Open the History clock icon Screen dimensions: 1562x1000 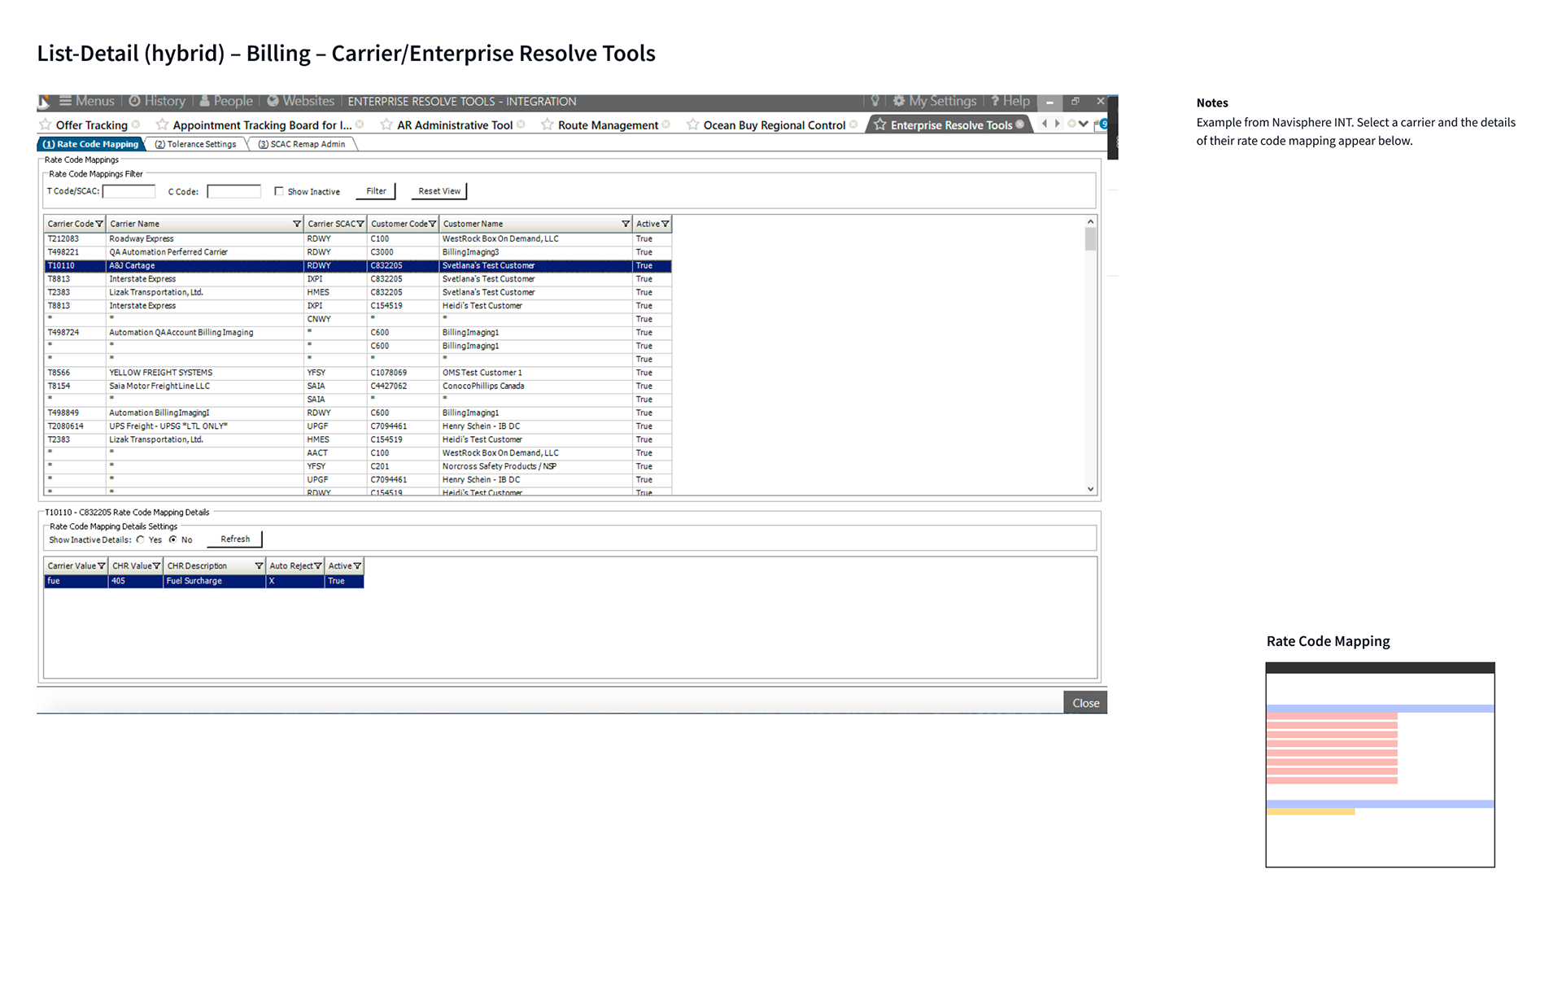135,101
